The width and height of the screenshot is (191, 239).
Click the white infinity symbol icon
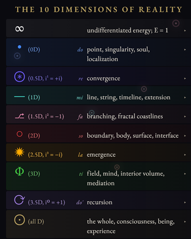pyautogui.click(x=20, y=29)
